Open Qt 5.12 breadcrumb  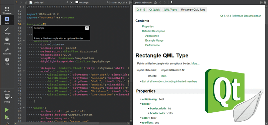141,10
